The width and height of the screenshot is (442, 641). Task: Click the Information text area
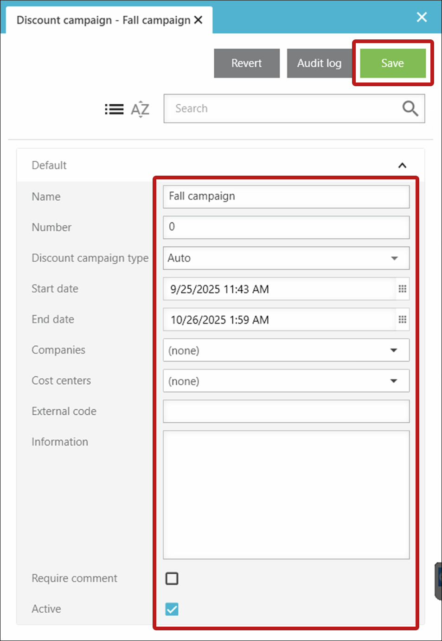click(286, 495)
